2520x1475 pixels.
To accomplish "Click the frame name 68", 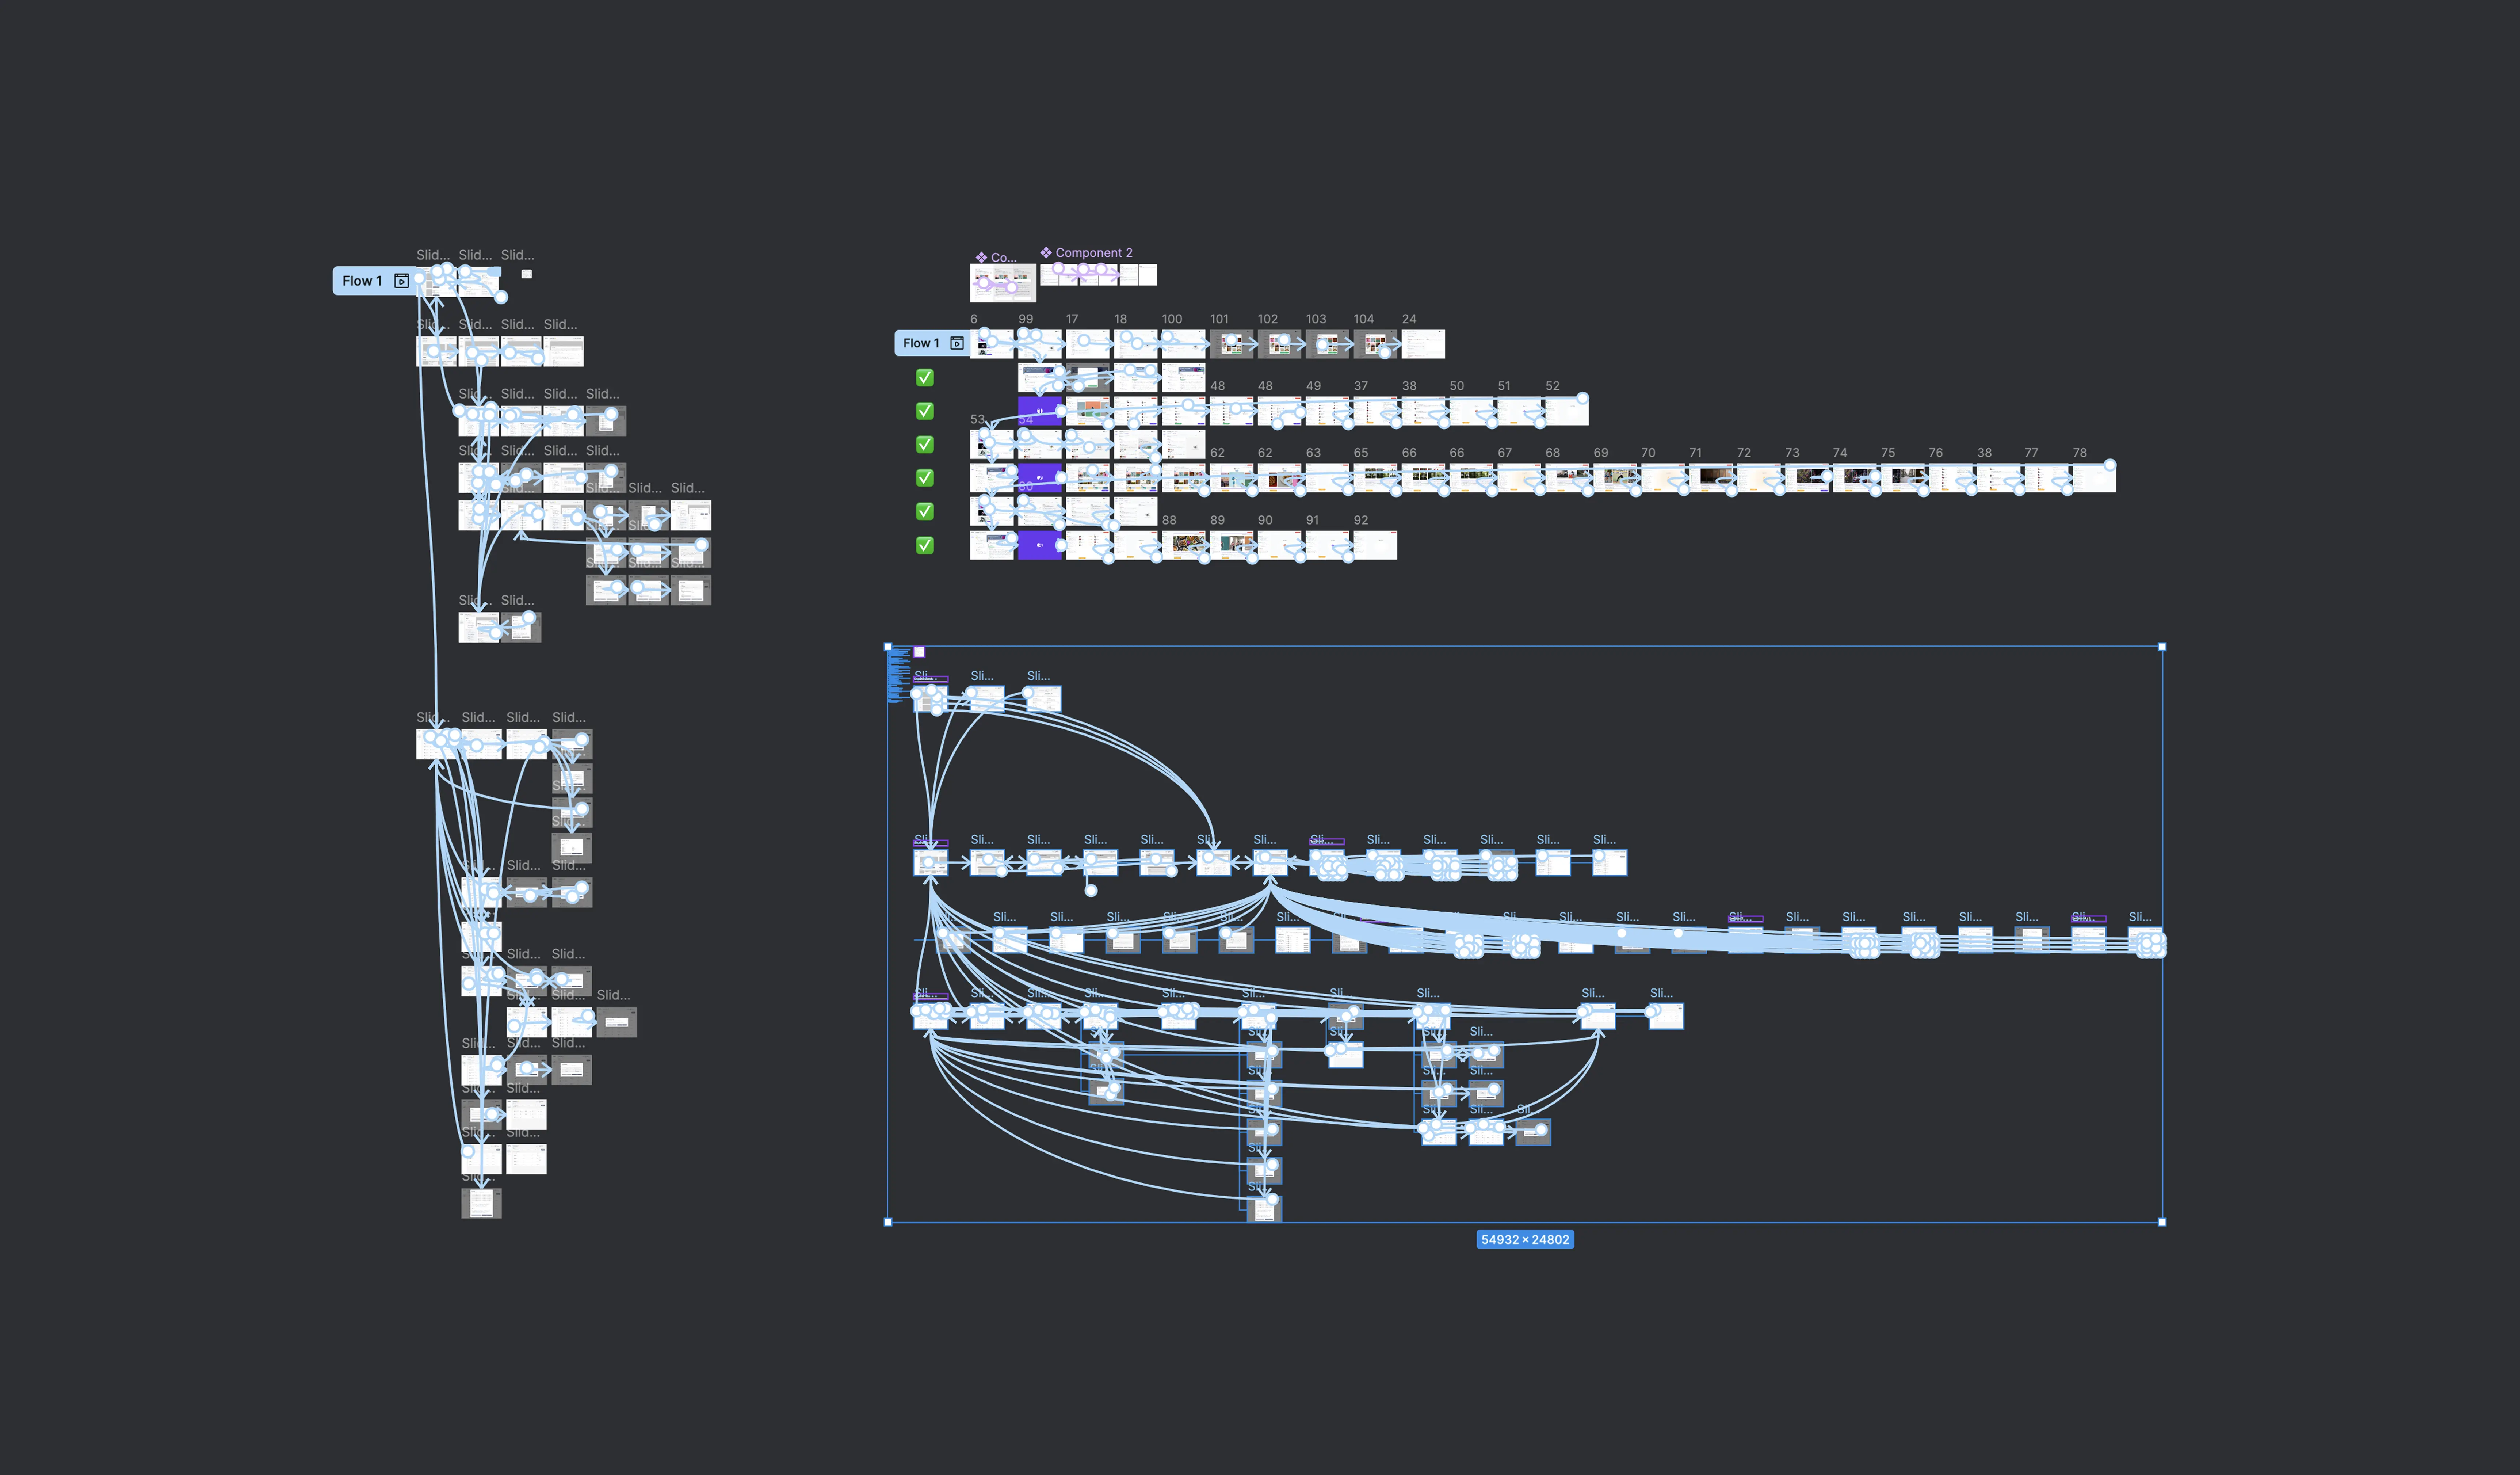I will tap(1552, 453).
